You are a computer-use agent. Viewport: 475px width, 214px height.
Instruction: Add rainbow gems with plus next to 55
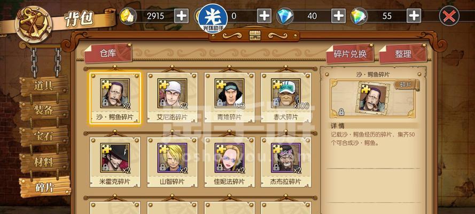[414, 16]
